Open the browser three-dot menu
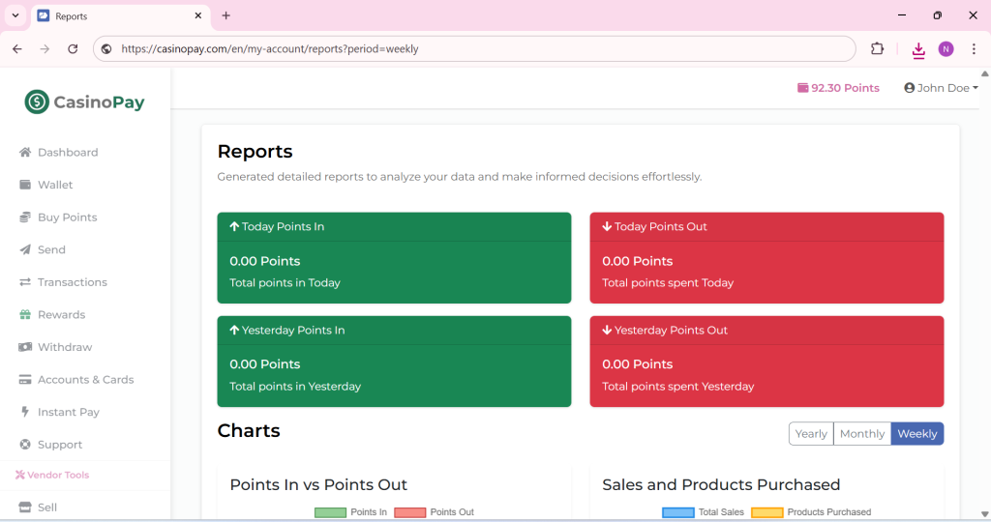 (974, 48)
